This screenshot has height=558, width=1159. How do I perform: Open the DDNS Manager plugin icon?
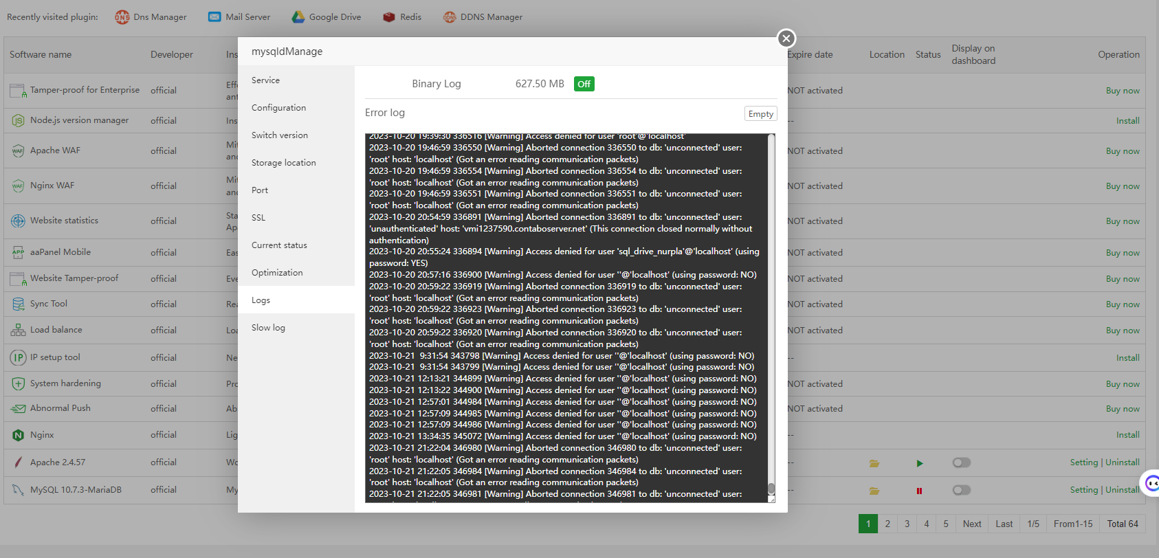tap(450, 17)
